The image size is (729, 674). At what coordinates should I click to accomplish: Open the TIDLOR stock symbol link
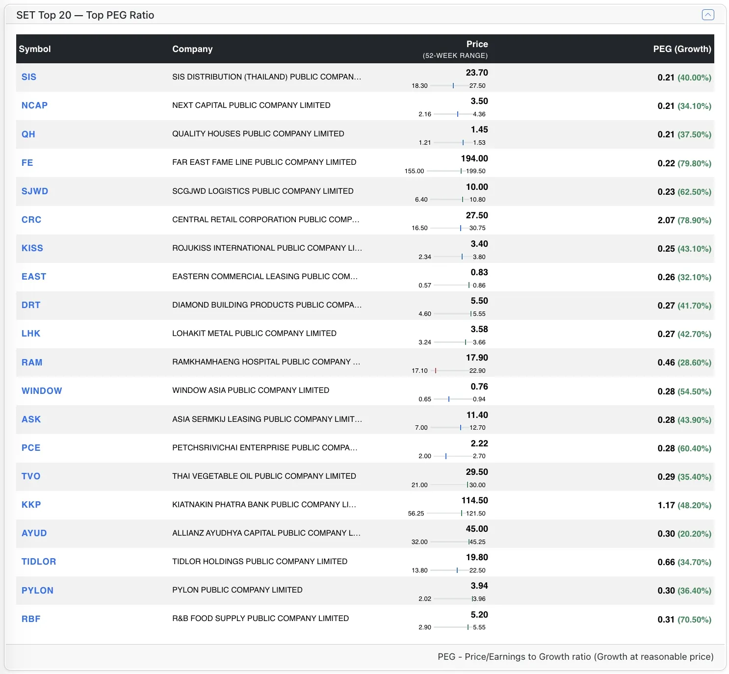[x=39, y=561]
